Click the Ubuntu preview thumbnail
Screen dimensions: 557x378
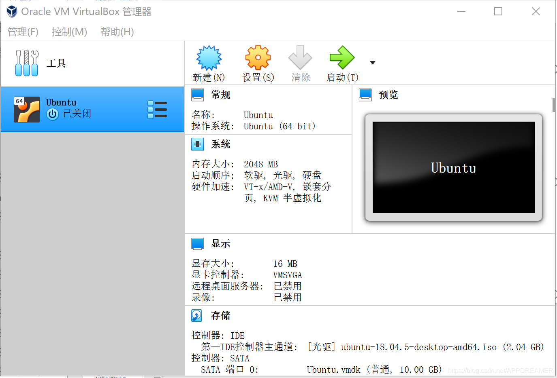(454, 167)
